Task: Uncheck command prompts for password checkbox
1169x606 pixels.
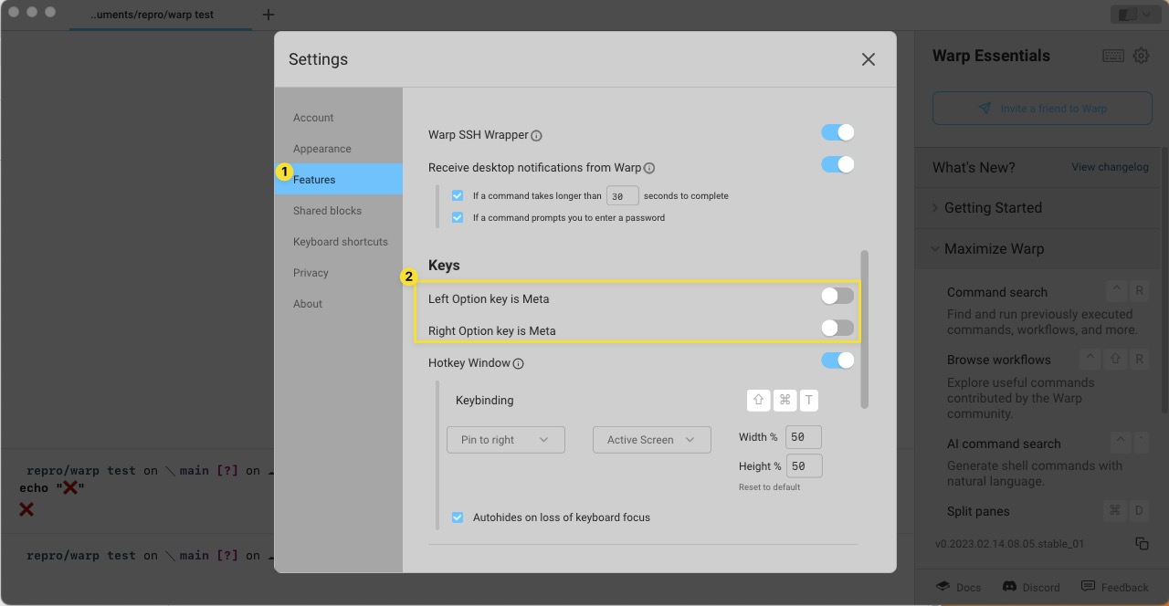Action: tap(458, 217)
